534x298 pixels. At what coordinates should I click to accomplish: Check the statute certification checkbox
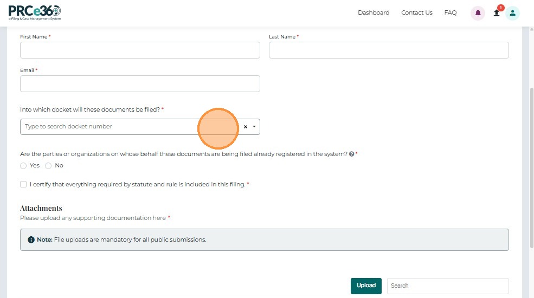[x=23, y=184]
